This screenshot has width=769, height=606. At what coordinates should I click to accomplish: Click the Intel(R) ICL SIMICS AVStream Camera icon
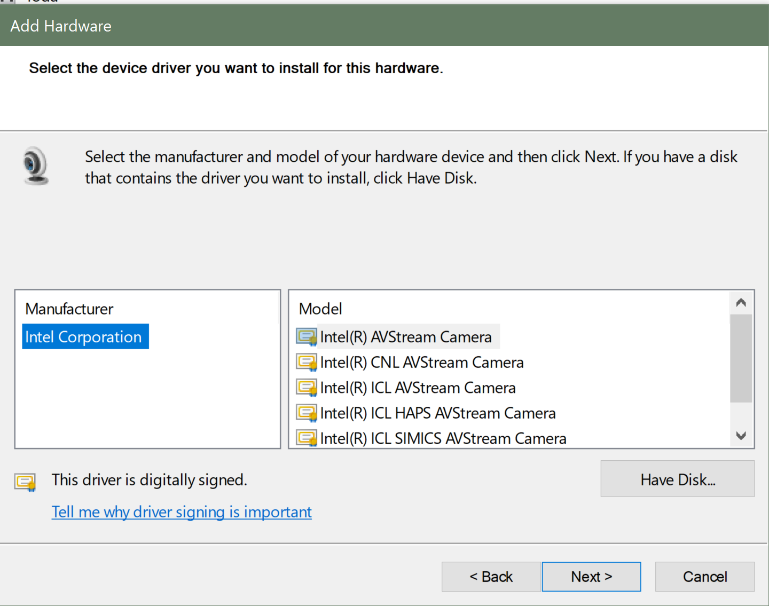[307, 438]
